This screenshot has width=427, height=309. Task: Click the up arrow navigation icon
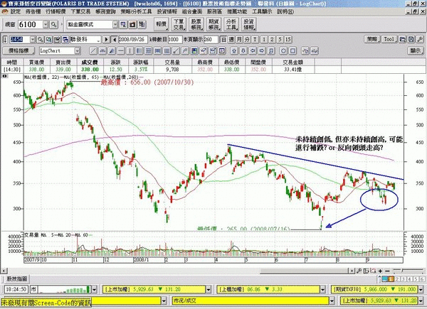pos(234,51)
